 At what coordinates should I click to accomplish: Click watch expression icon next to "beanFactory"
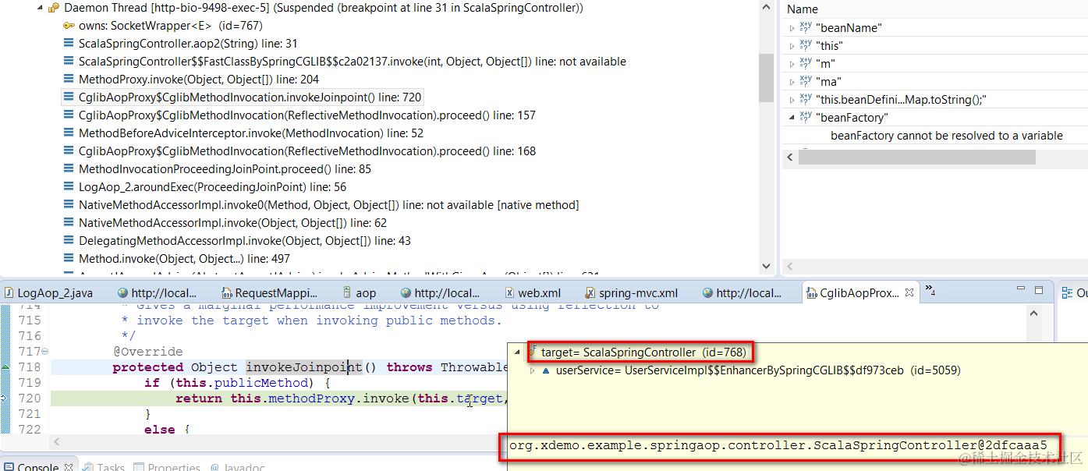[x=806, y=117]
